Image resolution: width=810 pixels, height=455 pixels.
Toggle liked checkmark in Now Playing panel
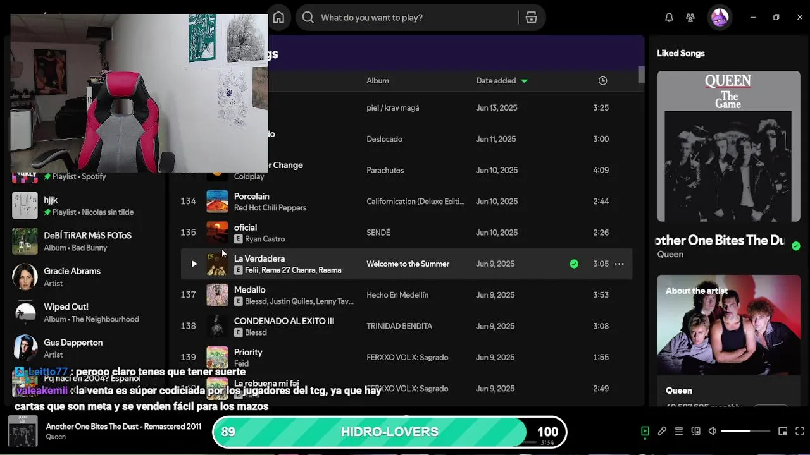tap(796, 246)
